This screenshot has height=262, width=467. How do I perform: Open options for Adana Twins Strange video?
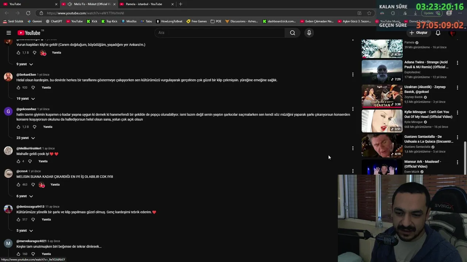click(x=458, y=63)
